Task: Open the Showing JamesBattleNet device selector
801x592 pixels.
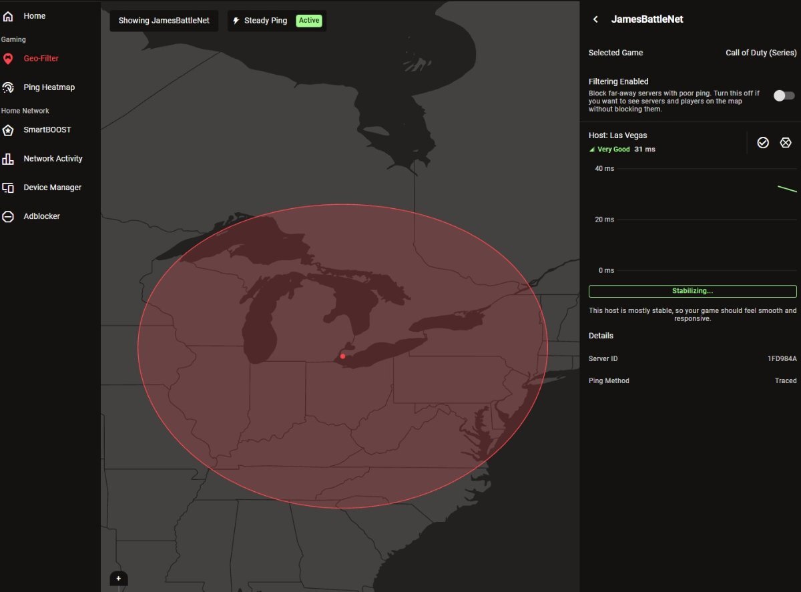Action: (x=164, y=21)
